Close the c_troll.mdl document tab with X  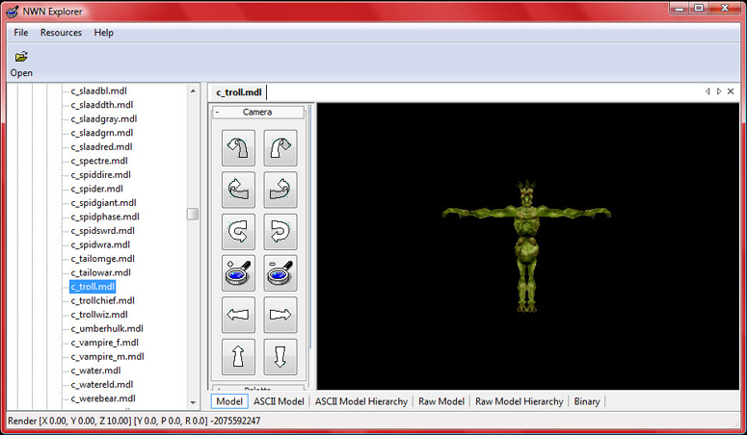(x=731, y=91)
